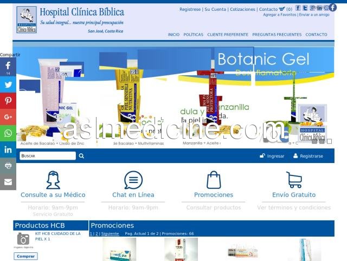Open the Cotizaciones link

click(x=242, y=9)
